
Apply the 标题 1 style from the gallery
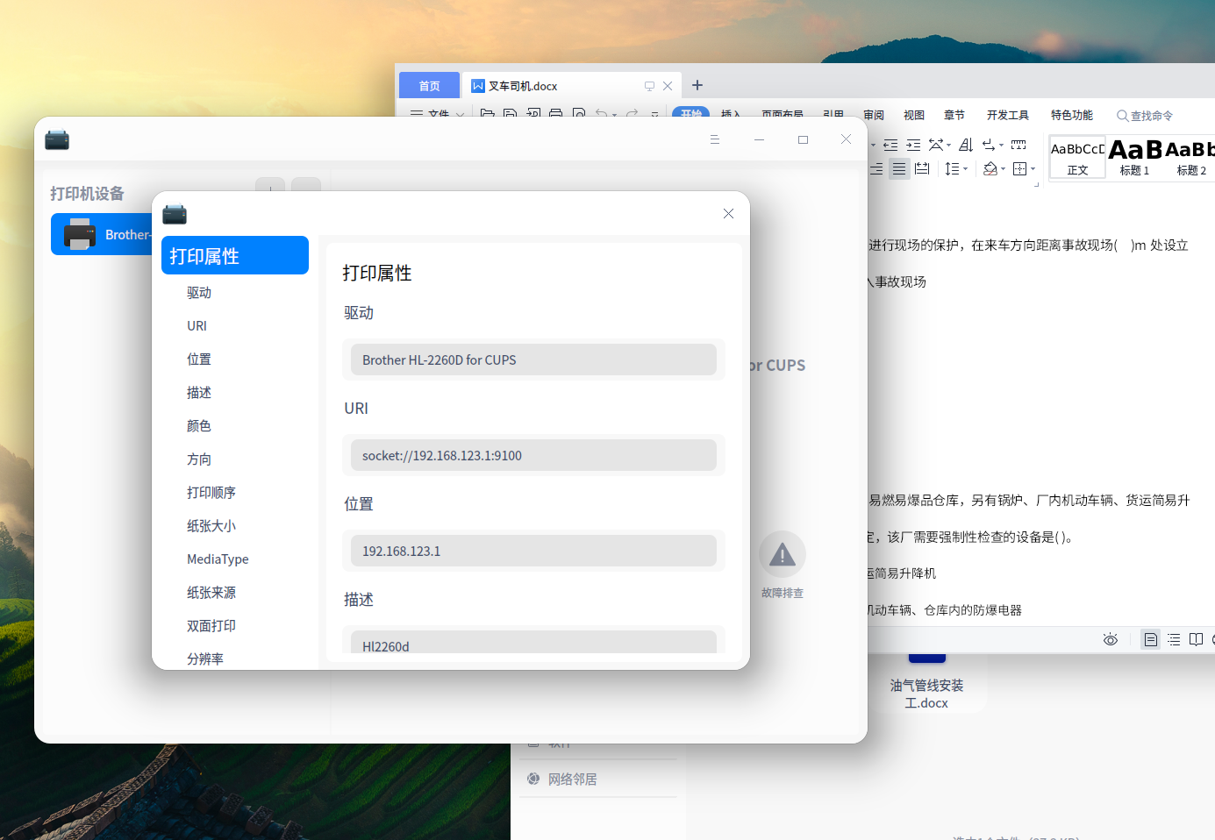[1133, 157]
